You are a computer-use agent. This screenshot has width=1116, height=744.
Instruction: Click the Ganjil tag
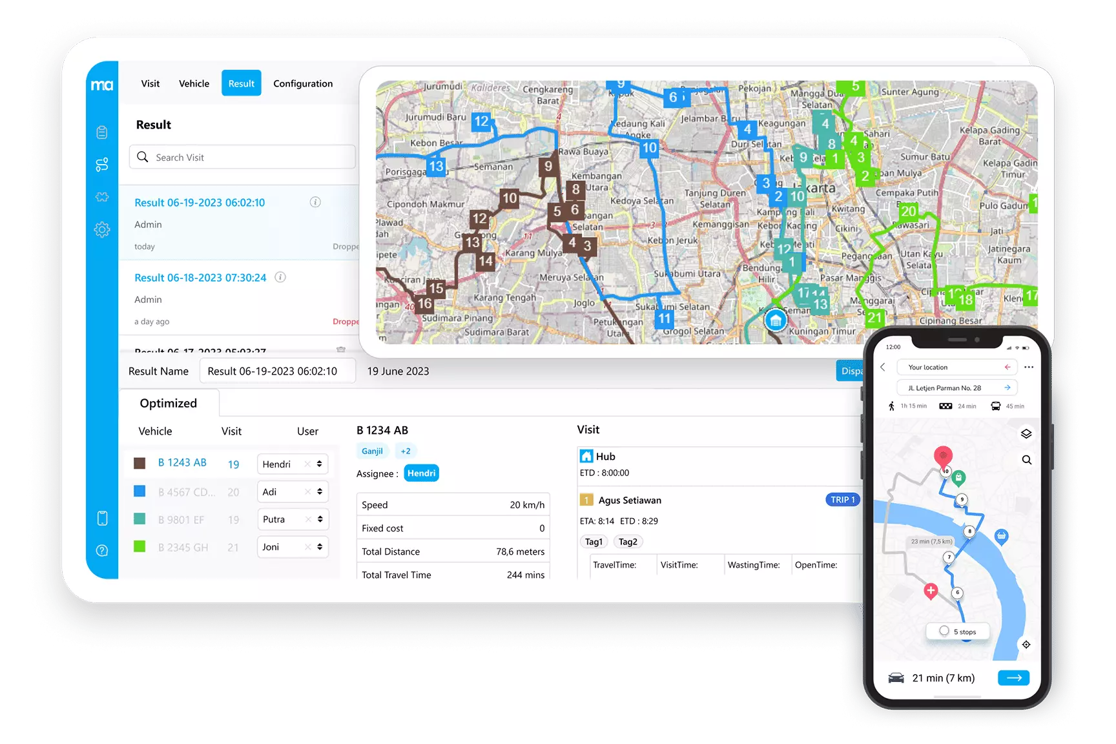372,451
